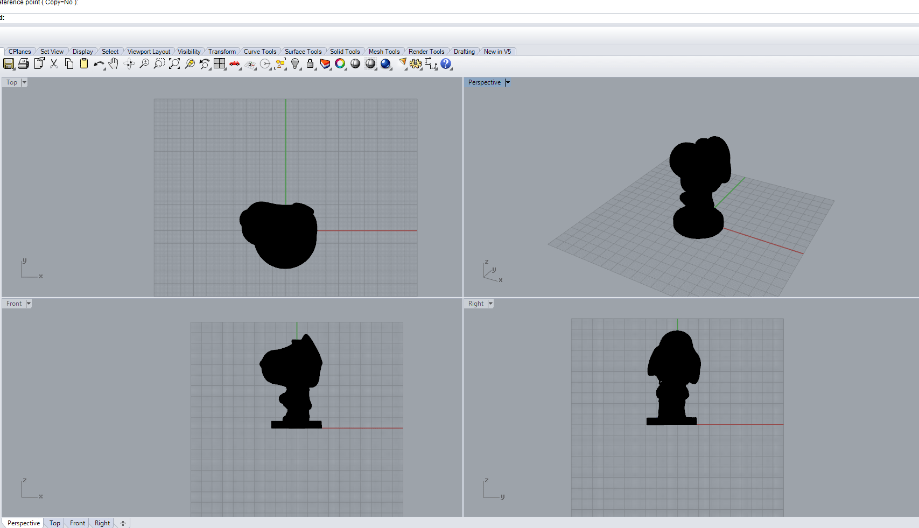Open the Top viewport dropdown arrow
This screenshot has width=919, height=528.
coord(24,82)
